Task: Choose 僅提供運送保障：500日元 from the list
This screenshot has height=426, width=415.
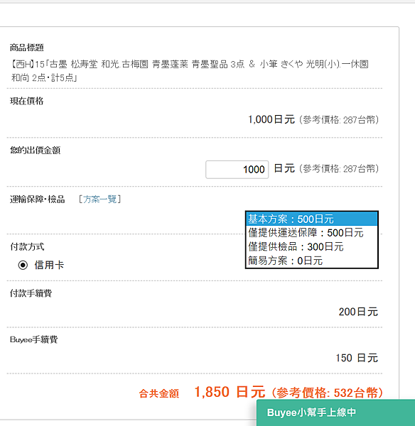Action: 312,233
